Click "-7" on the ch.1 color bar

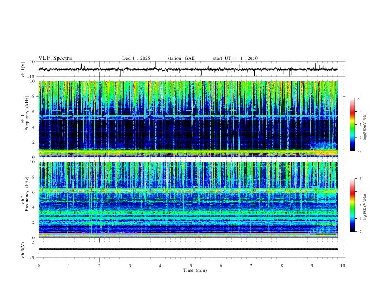point(359,151)
